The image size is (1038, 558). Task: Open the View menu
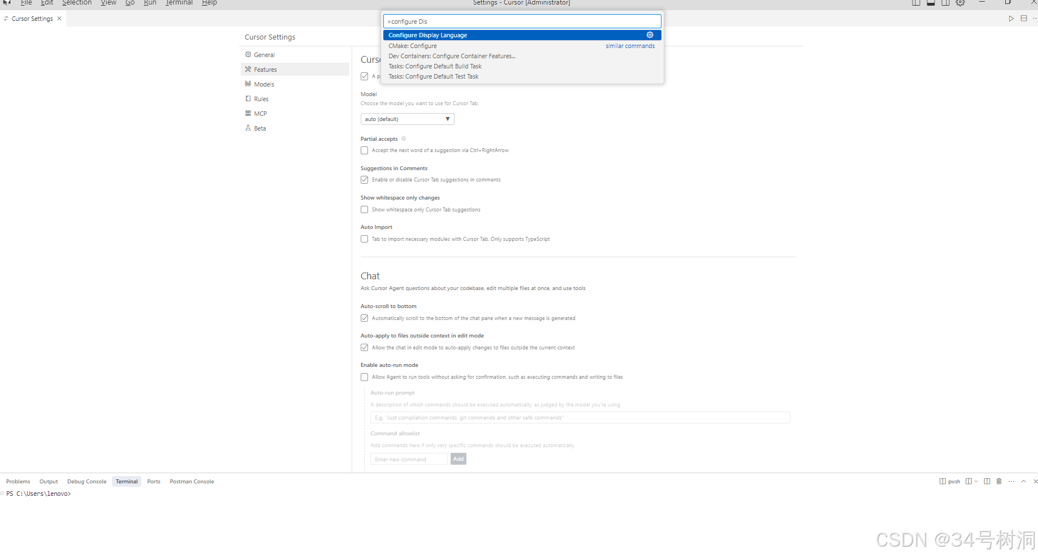point(109,3)
